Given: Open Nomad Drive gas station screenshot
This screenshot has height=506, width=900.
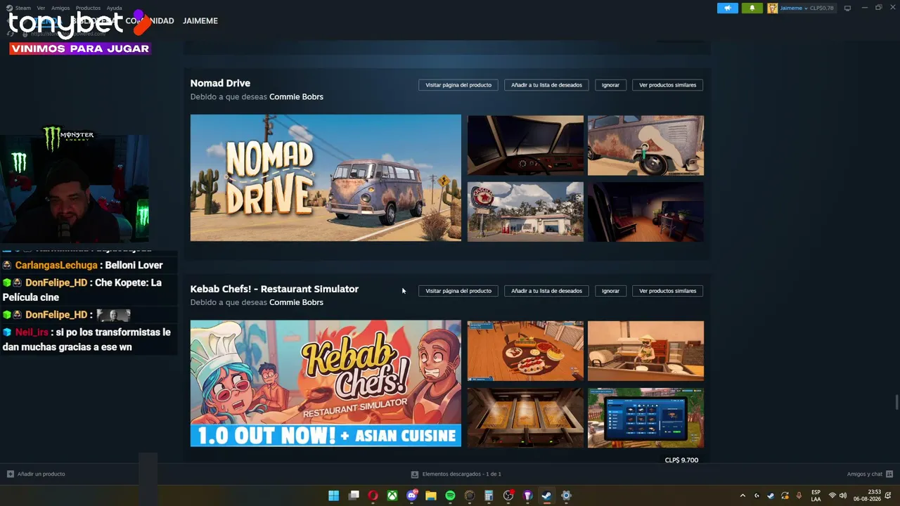Looking at the screenshot, I should pos(525,212).
